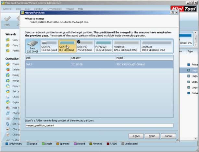This screenshot has width=199, height=152.
Task: Click the Logical legend color box
Action: coord(28,144)
